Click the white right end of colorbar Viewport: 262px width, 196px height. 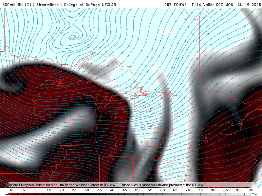pyautogui.click(x=254, y=194)
